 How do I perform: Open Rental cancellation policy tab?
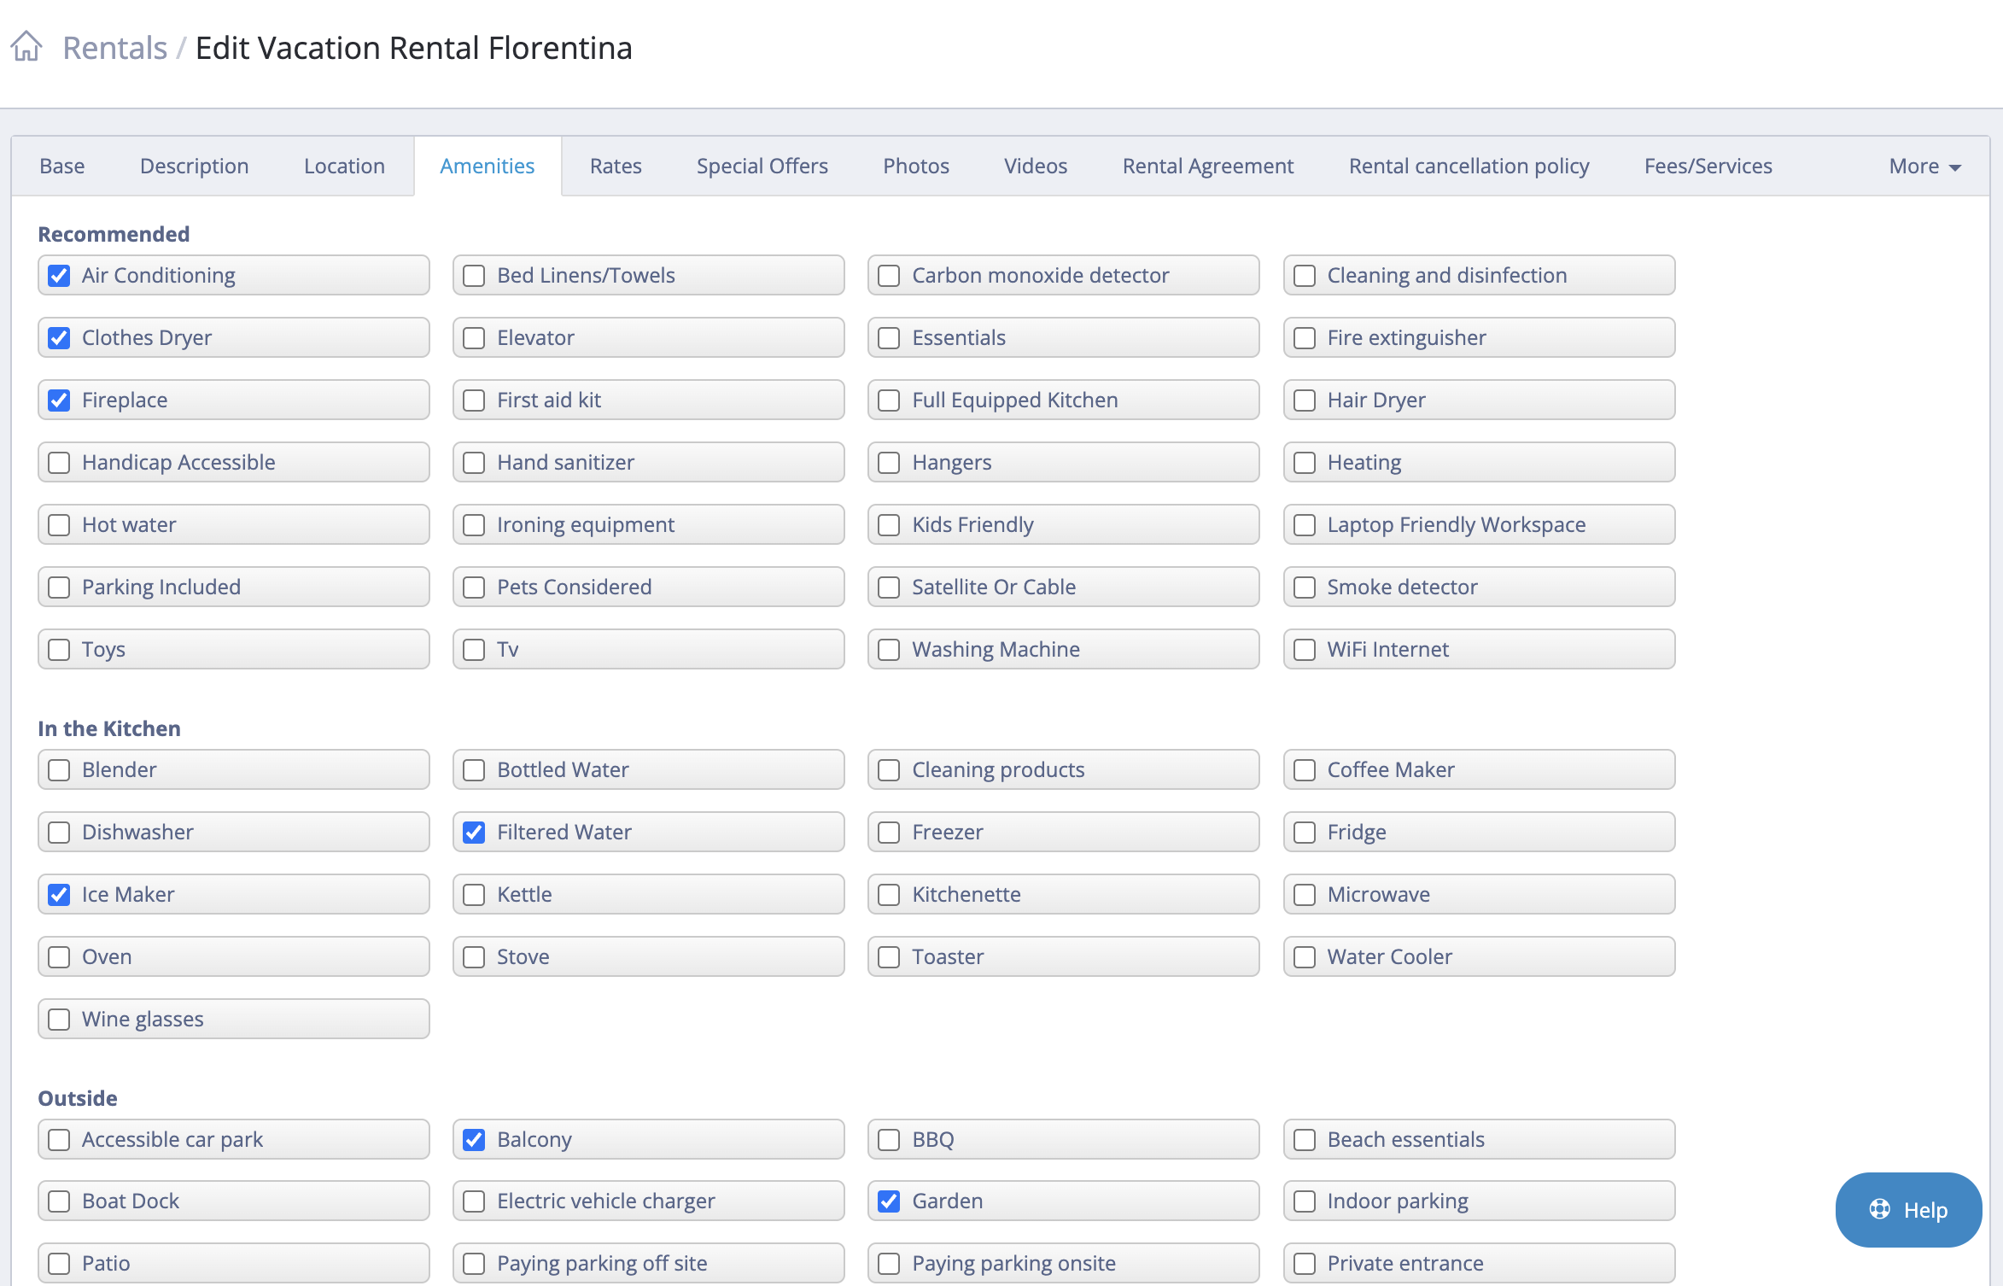click(x=1469, y=166)
